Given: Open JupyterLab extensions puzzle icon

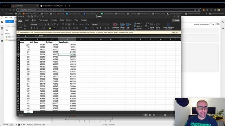Looking at the screenshot, I should [2, 41].
